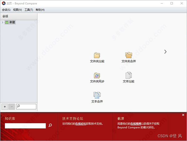Image resolution: width=187 pixels, height=141 pixels.
Task: Follow the 在线论坛 online forum link
Action: coord(81,124)
